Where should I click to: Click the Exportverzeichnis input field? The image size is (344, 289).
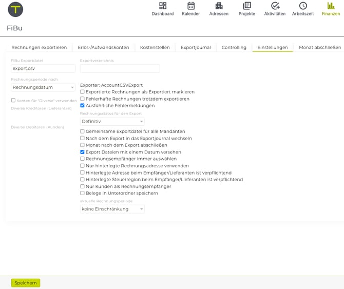coord(120,68)
